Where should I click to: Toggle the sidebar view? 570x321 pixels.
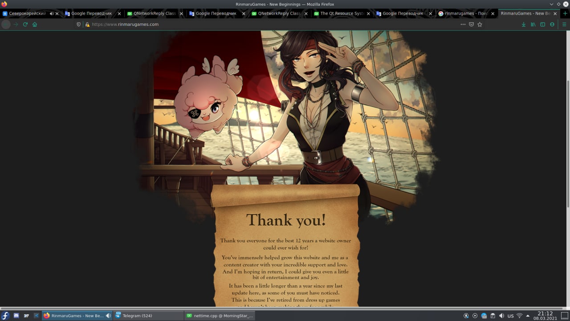(x=542, y=25)
